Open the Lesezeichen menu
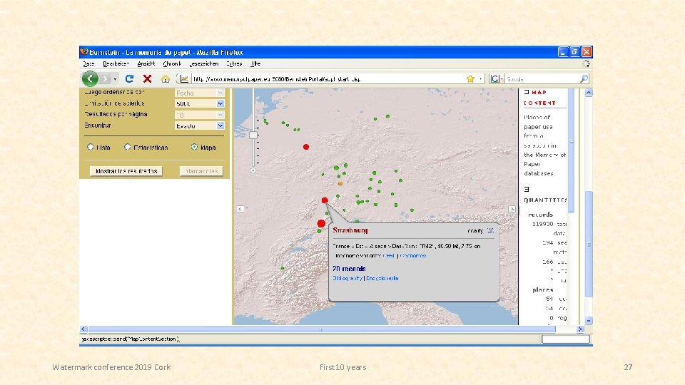 pyautogui.click(x=204, y=63)
